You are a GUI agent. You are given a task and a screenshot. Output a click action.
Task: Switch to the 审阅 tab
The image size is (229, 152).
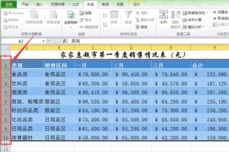click(105, 4)
